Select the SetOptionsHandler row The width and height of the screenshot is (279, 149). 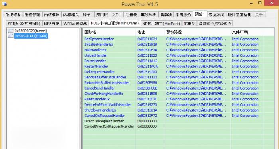pos(179,39)
